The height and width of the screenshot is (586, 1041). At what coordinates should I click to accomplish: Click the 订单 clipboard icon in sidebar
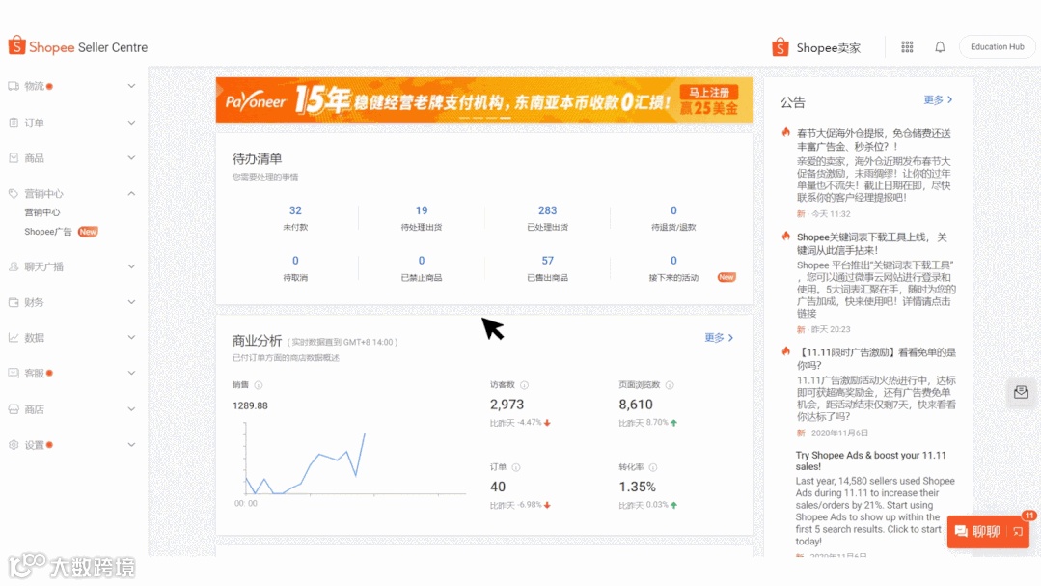click(x=14, y=123)
